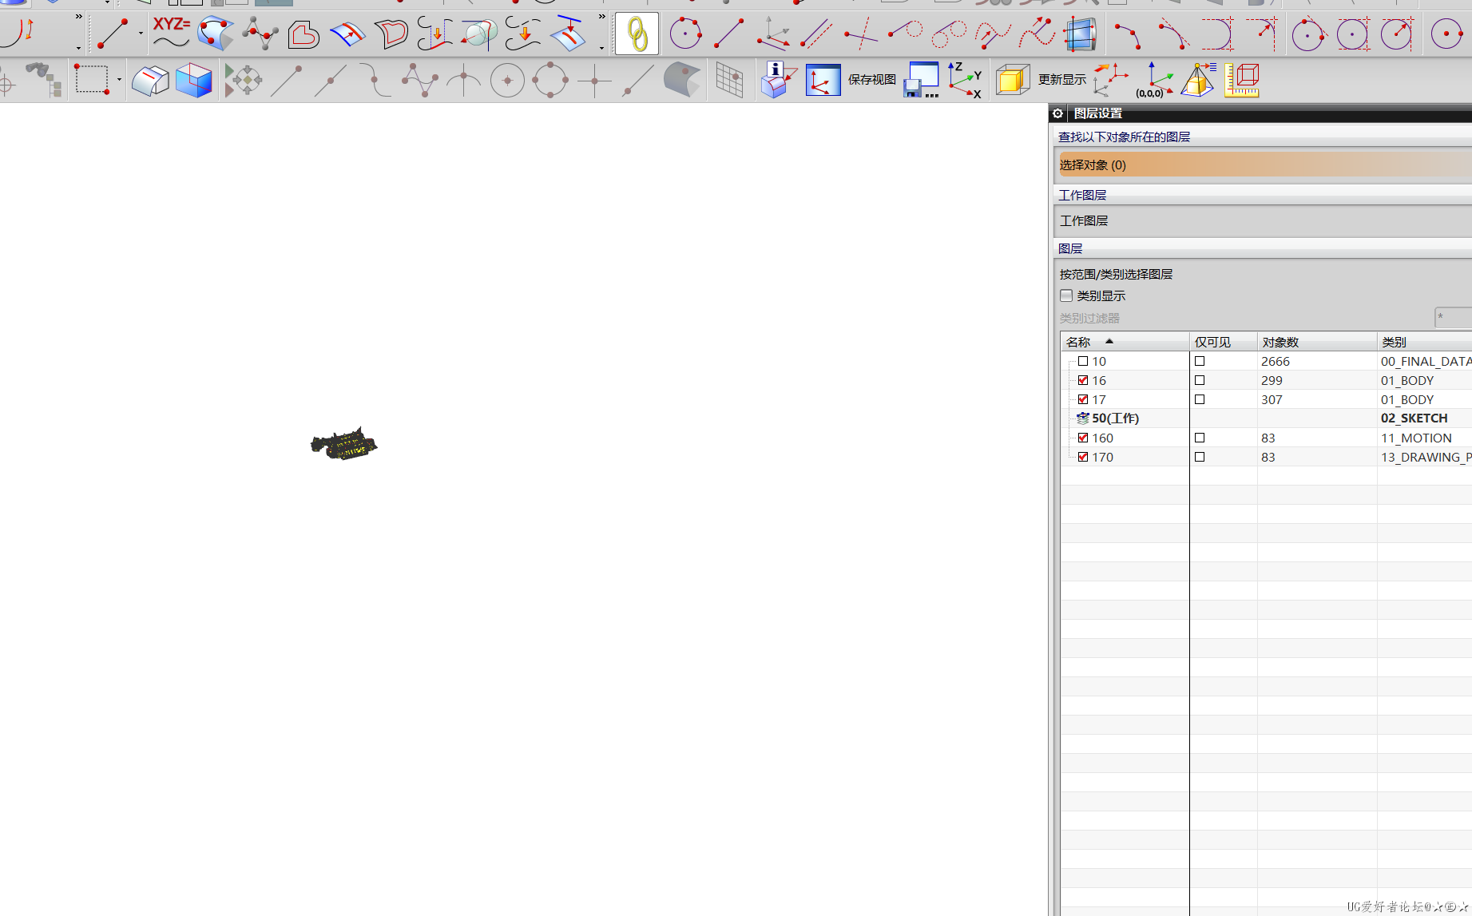
Task: Uncheck the layer 16 checkbox
Action: (x=1083, y=380)
